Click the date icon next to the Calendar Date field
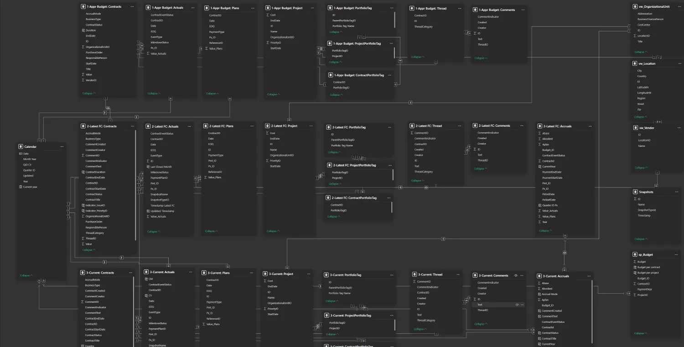 click(20, 154)
